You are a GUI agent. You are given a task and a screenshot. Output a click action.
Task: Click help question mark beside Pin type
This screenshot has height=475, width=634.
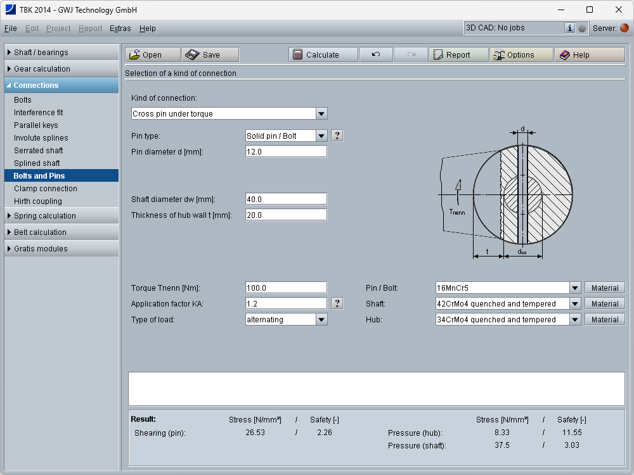pos(337,136)
